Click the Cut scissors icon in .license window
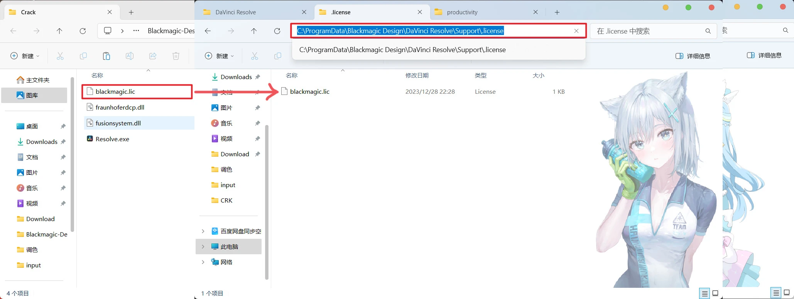The image size is (794, 299). (255, 56)
